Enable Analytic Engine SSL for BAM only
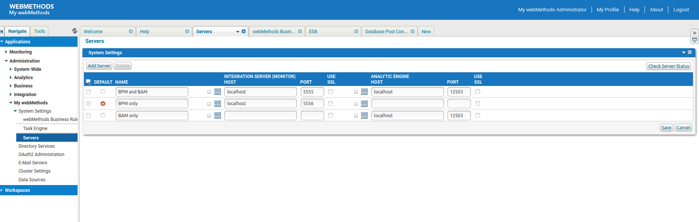Viewport: 699px width, 222px height. point(478,115)
